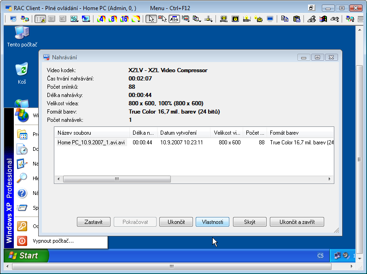Sort list by Datum vytvoření column
The image size is (367, 274).
(x=183, y=133)
